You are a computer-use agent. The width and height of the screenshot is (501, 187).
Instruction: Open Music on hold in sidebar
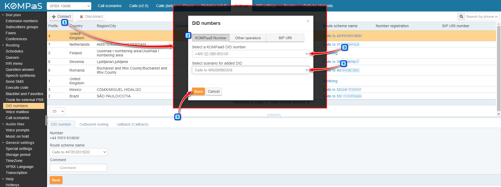[x=17, y=136]
